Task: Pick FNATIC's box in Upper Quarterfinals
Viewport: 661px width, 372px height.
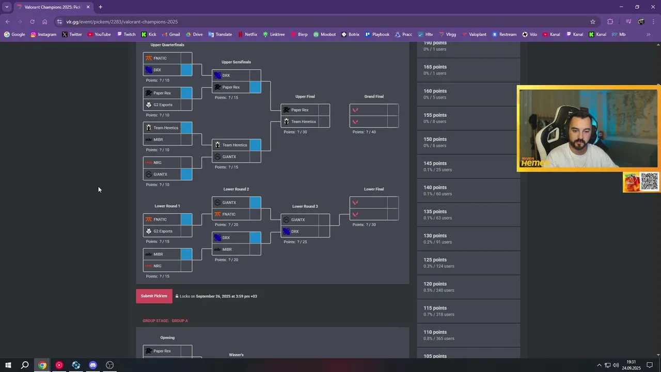Action: pyautogui.click(x=186, y=58)
